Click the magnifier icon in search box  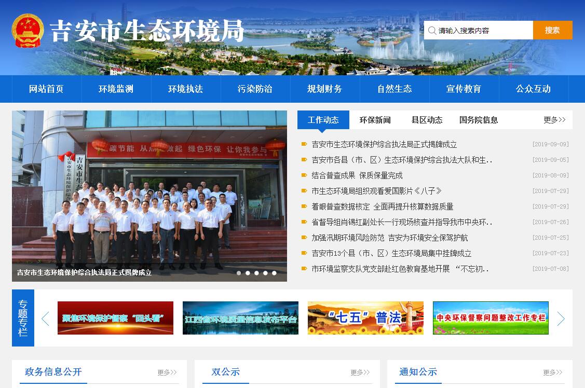[432, 31]
